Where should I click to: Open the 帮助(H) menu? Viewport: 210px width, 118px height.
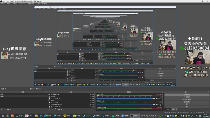point(44,4)
